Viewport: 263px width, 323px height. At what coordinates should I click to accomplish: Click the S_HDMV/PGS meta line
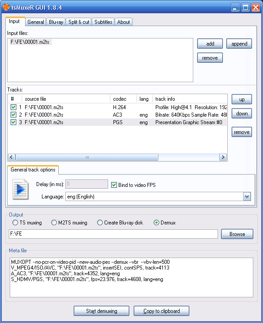(87, 279)
